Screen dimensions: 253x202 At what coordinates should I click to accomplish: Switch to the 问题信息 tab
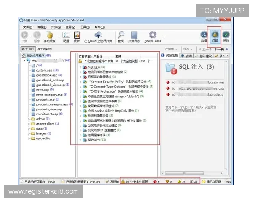pos(170,56)
